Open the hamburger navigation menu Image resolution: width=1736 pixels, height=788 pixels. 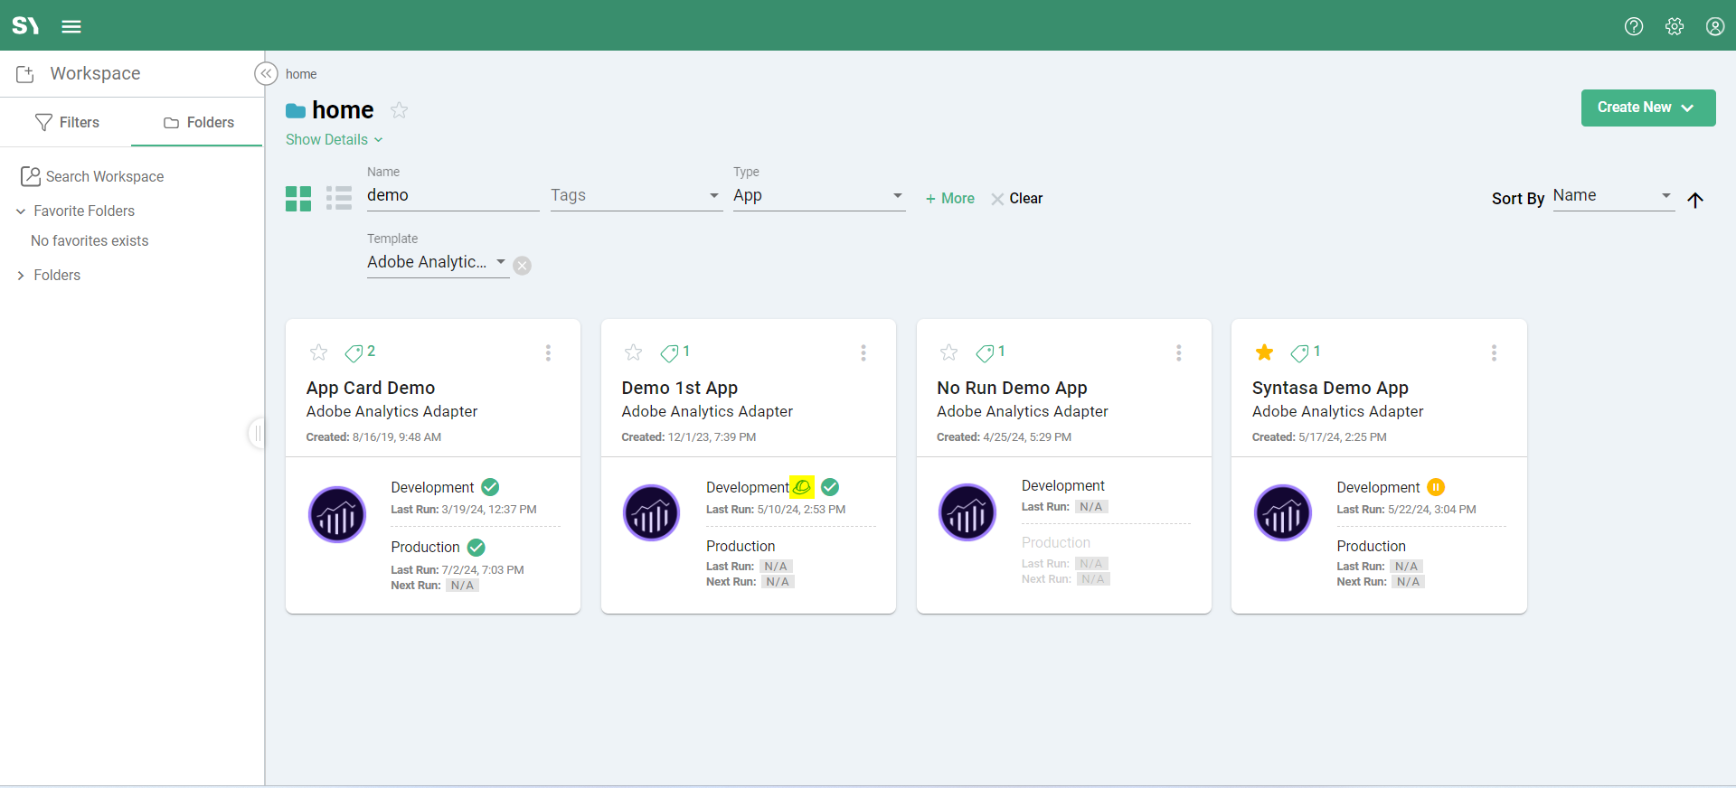point(71,26)
